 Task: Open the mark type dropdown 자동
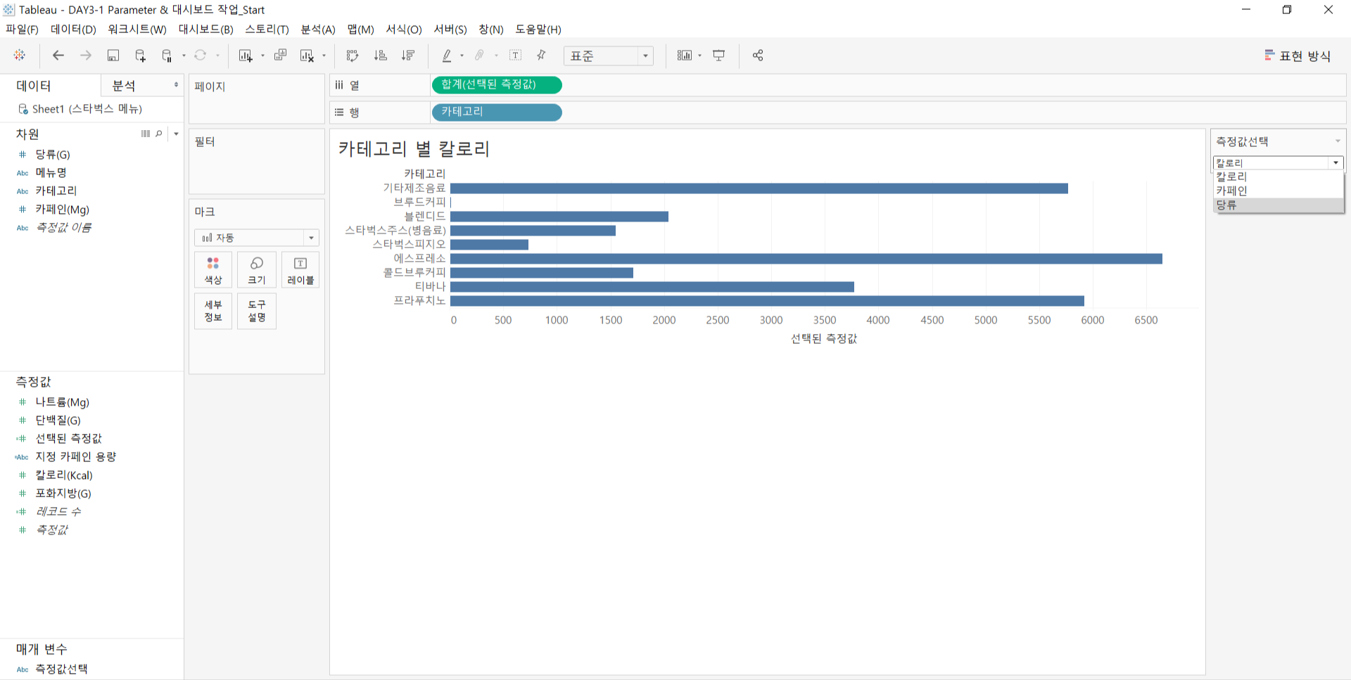click(x=257, y=238)
